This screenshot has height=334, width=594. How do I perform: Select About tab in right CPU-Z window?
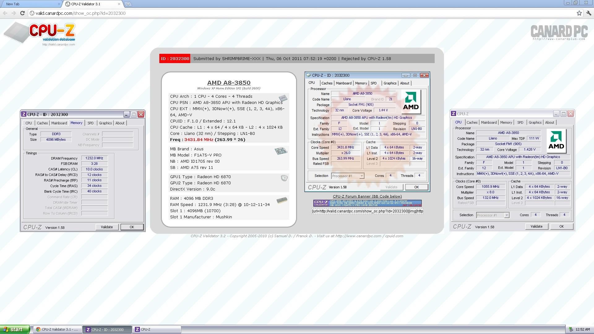pyautogui.click(x=550, y=122)
